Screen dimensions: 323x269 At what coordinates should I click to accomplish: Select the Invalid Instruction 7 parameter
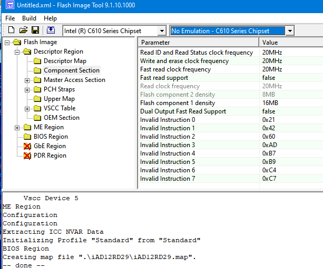[x=168, y=179]
